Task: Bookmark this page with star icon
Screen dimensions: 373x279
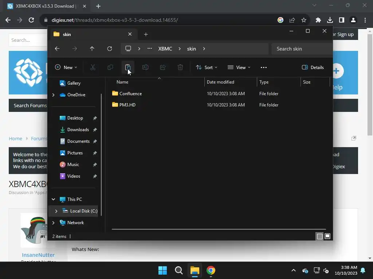Action: coord(303,20)
